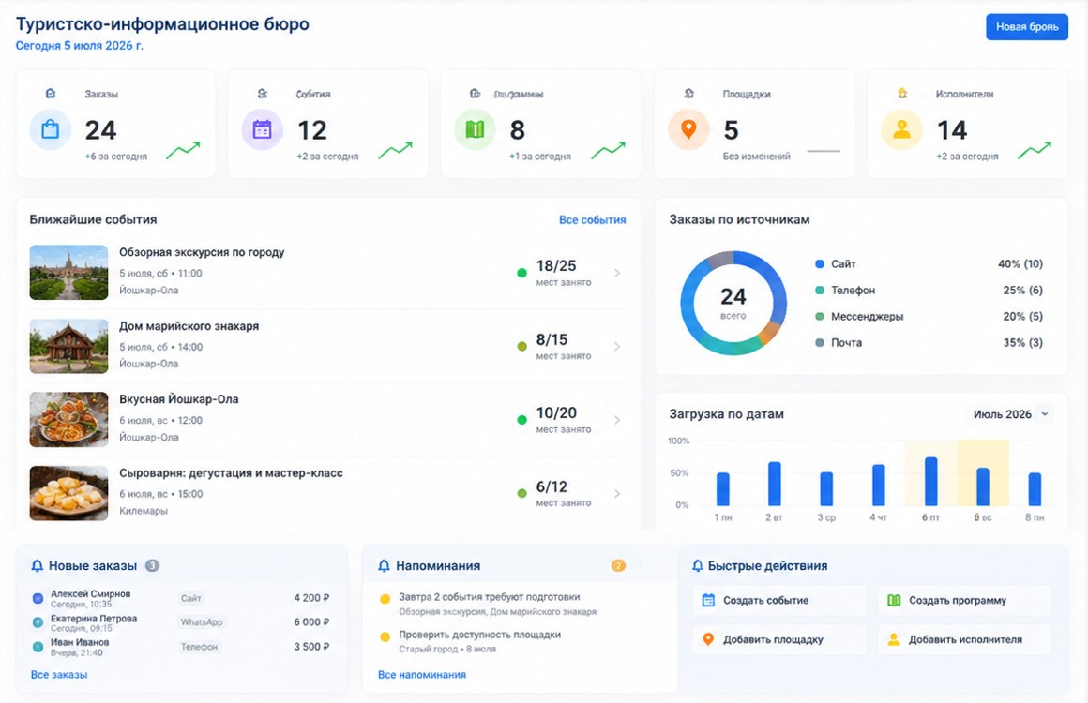The image size is (1088, 703).
Task: Expand the Дом марийского знахаря row chevron
Action: click(617, 347)
